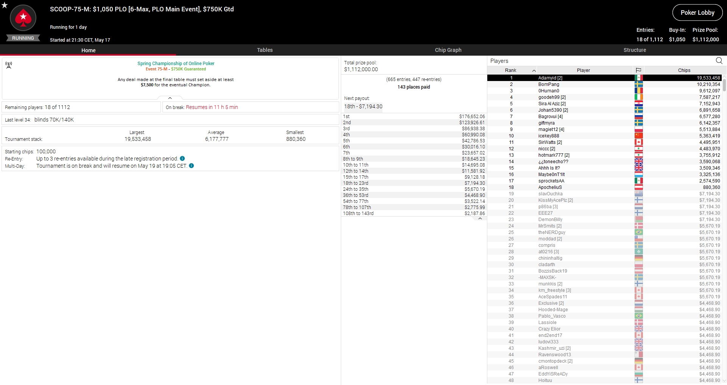Switch to the Tables tab
The height and width of the screenshot is (385, 727).
coord(265,50)
